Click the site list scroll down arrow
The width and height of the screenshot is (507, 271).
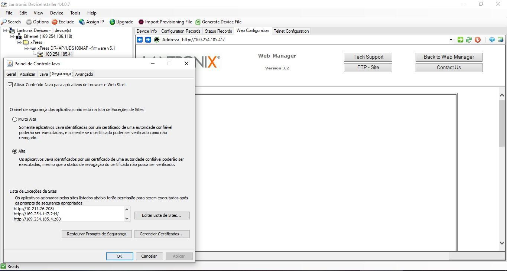pos(127,219)
